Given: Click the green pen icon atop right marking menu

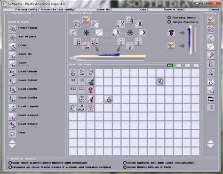Looking at the screenshot, I should click(130, 20).
